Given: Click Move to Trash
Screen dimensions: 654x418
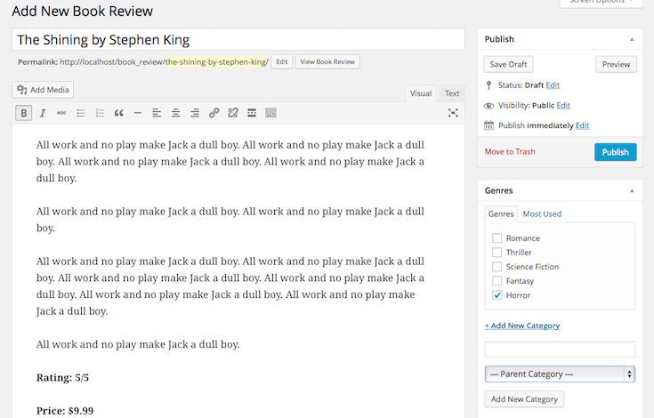Looking at the screenshot, I should click(510, 152).
